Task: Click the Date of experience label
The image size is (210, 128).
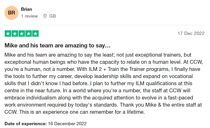Action: click(x=26, y=124)
